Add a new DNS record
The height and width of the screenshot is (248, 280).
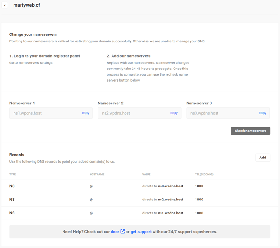click(x=263, y=158)
